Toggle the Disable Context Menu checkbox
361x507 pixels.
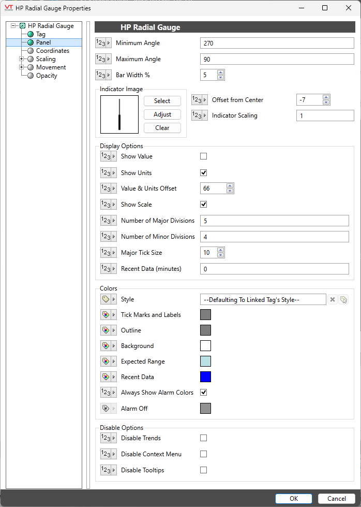pyautogui.click(x=203, y=454)
